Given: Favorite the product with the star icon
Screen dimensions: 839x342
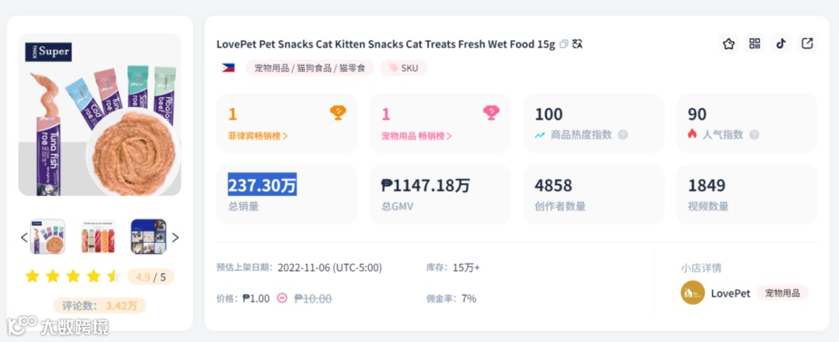Looking at the screenshot, I should (729, 44).
